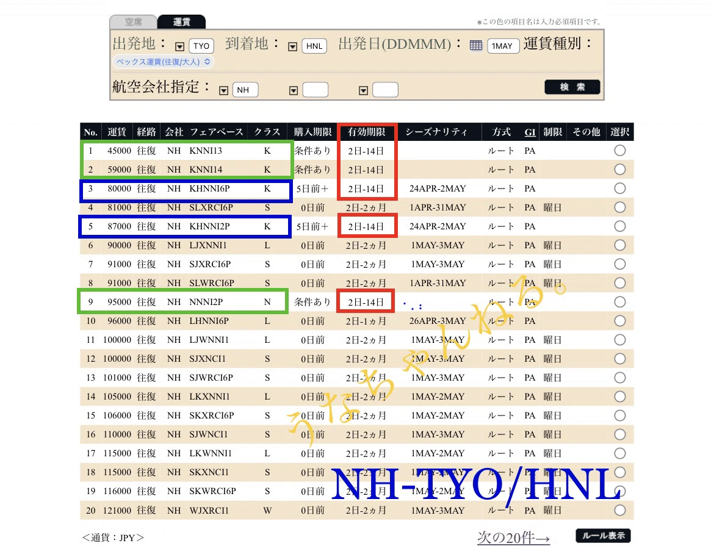Select radio for fare KHNNI2P row 5
The image size is (714, 546).
pyautogui.click(x=620, y=226)
